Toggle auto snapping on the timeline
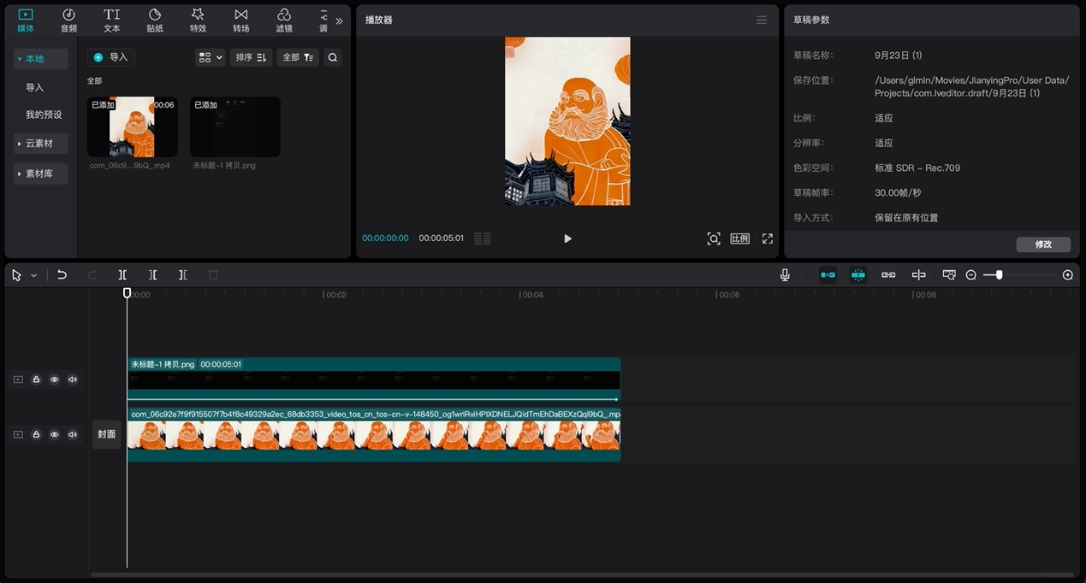This screenshot has height=583, width=1086. 858,275
